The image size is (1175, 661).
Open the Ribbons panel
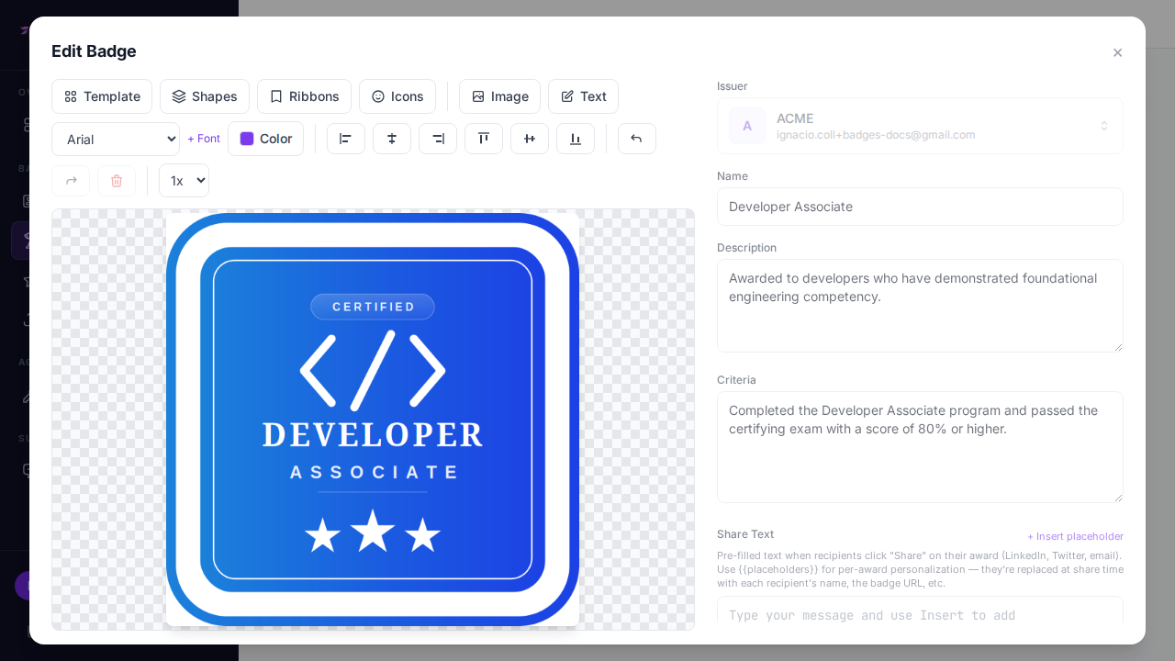coord(304,95)
